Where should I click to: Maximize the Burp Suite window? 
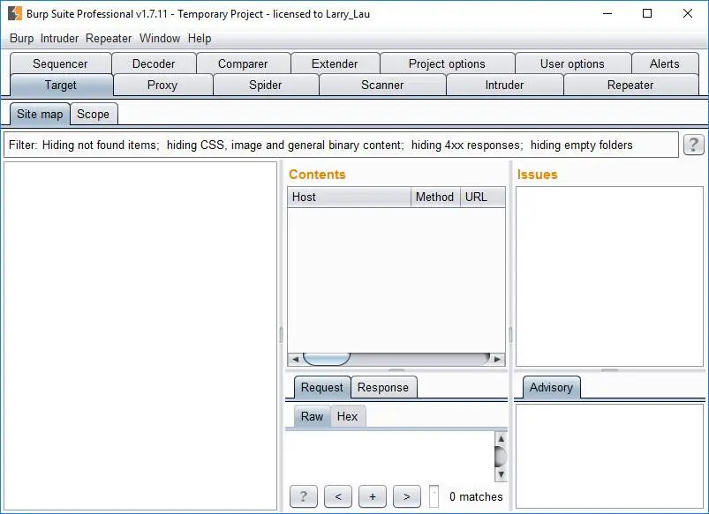coord(647,13)
